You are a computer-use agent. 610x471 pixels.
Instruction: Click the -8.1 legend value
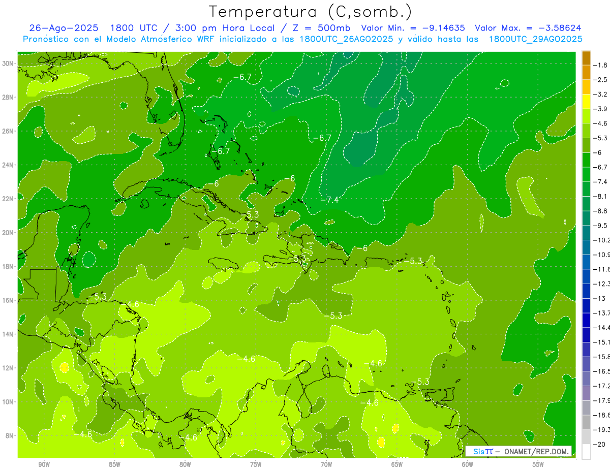point(600,197)
